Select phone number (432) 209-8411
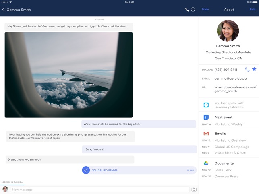The width and height of the screenshot is (259, 194). (x=226, y=70)
